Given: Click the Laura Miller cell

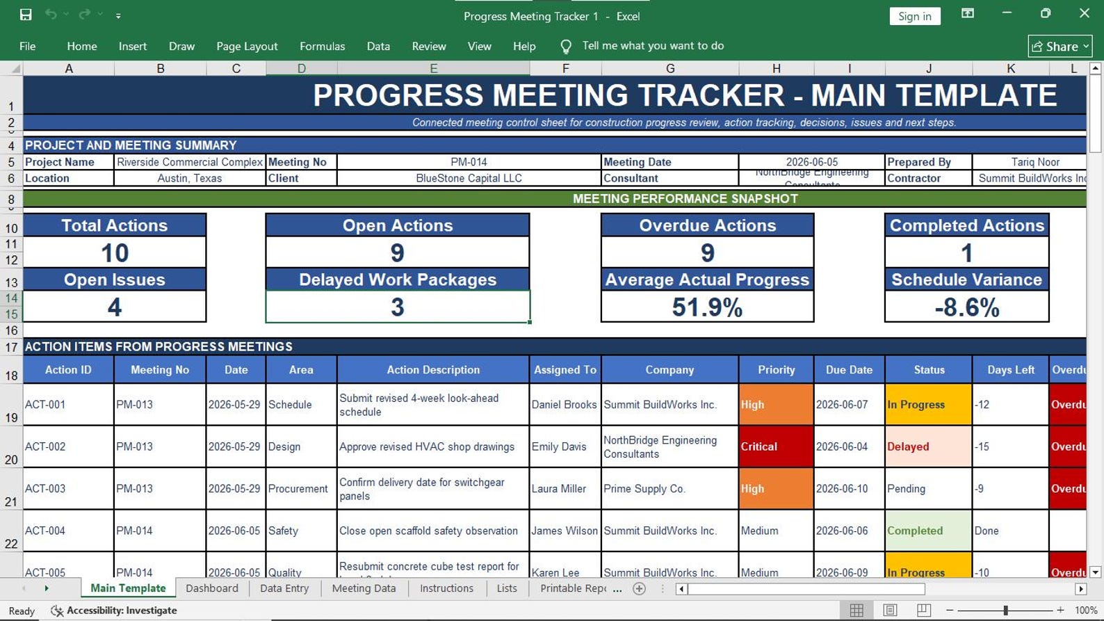Looking at the screenshot, I should click(565, 489).
